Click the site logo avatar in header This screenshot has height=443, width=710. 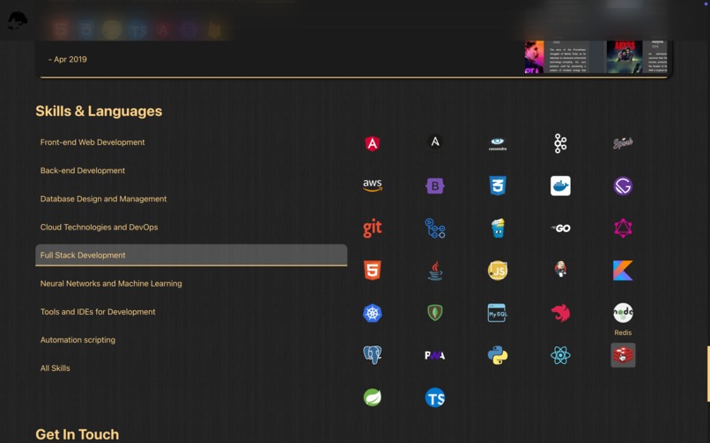pos(18,20)
